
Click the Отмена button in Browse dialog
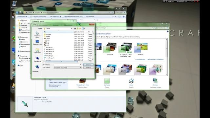[x=88, y=68]
